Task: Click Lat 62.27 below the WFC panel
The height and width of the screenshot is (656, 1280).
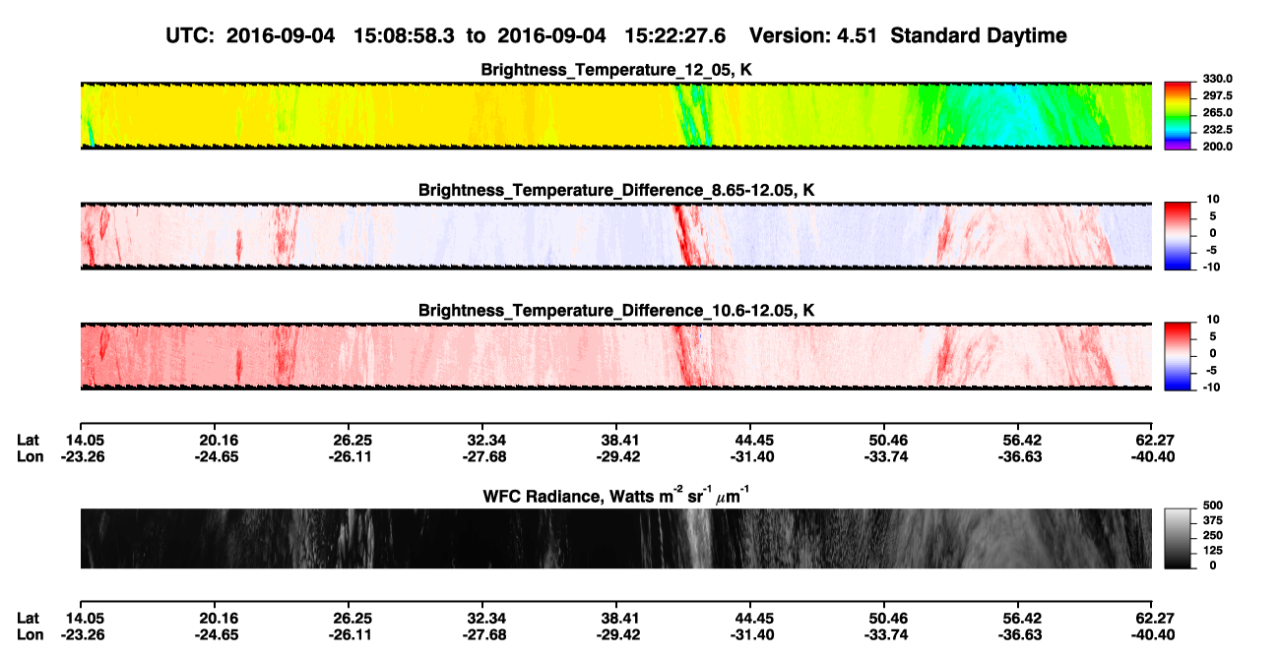Action: [x=1153, y=618]
